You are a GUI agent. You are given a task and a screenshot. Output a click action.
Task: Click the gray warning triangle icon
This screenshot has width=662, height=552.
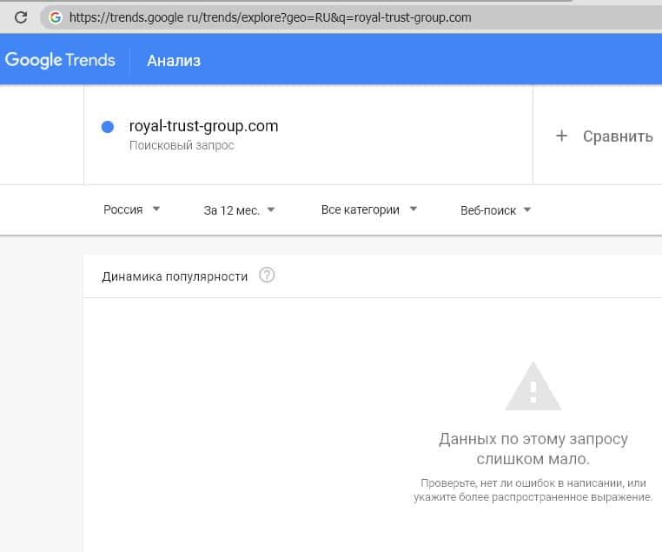click(x=533, y=386)
